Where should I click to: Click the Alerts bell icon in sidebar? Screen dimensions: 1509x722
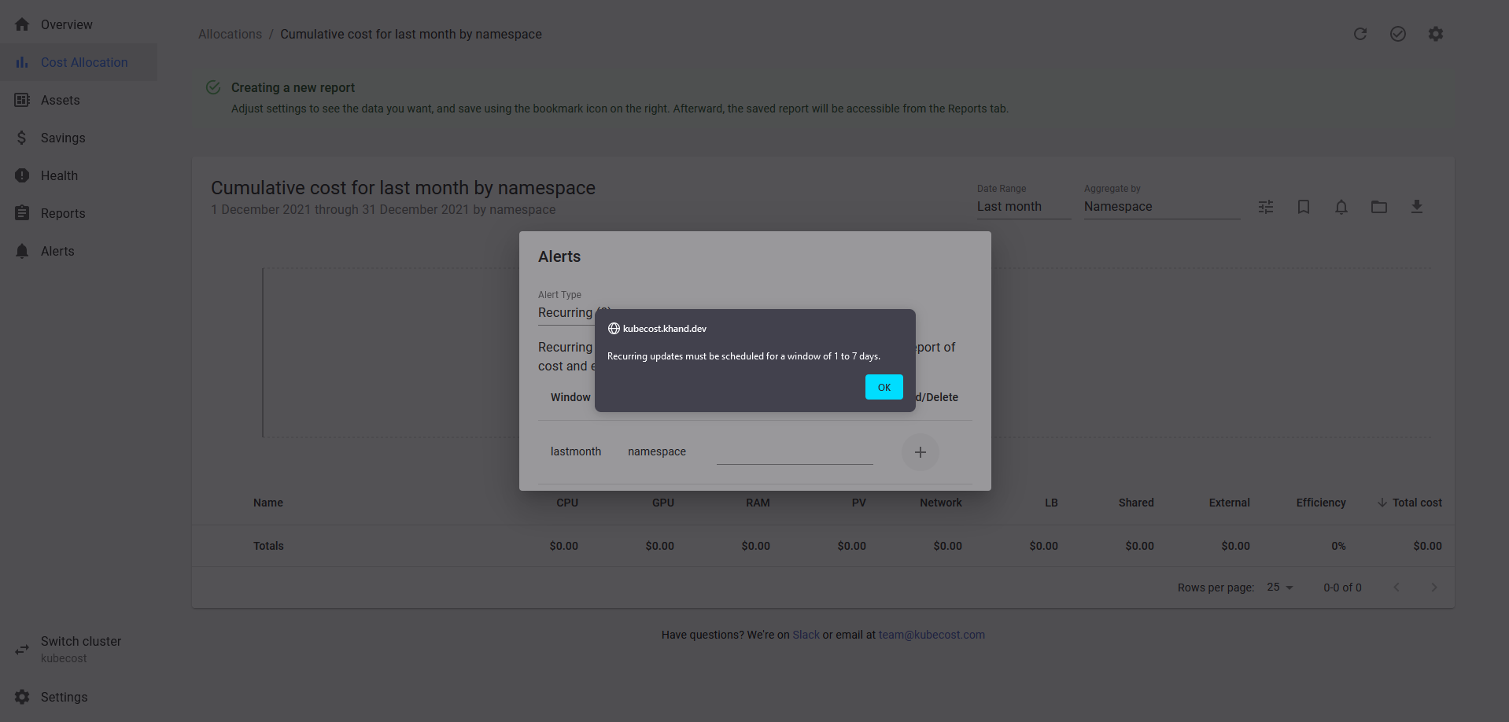22,251
